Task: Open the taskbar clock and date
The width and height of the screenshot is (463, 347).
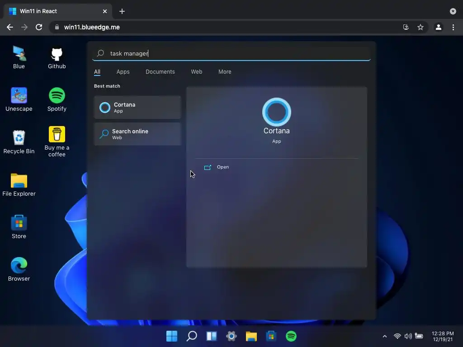Action: tap(443, 336)
